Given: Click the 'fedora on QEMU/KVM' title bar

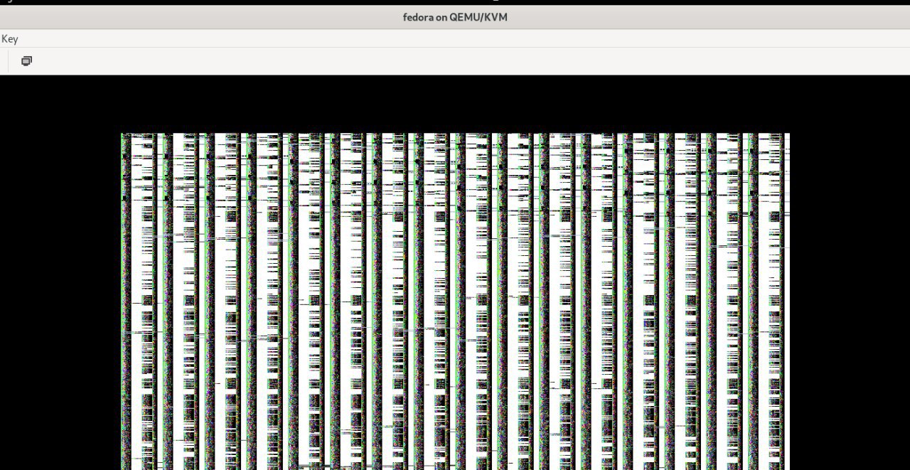Looking at the screenshot, I should [455, 17].
